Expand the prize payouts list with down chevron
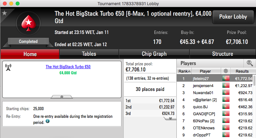This screenshot has height=138, width=256. click(170, 118)
